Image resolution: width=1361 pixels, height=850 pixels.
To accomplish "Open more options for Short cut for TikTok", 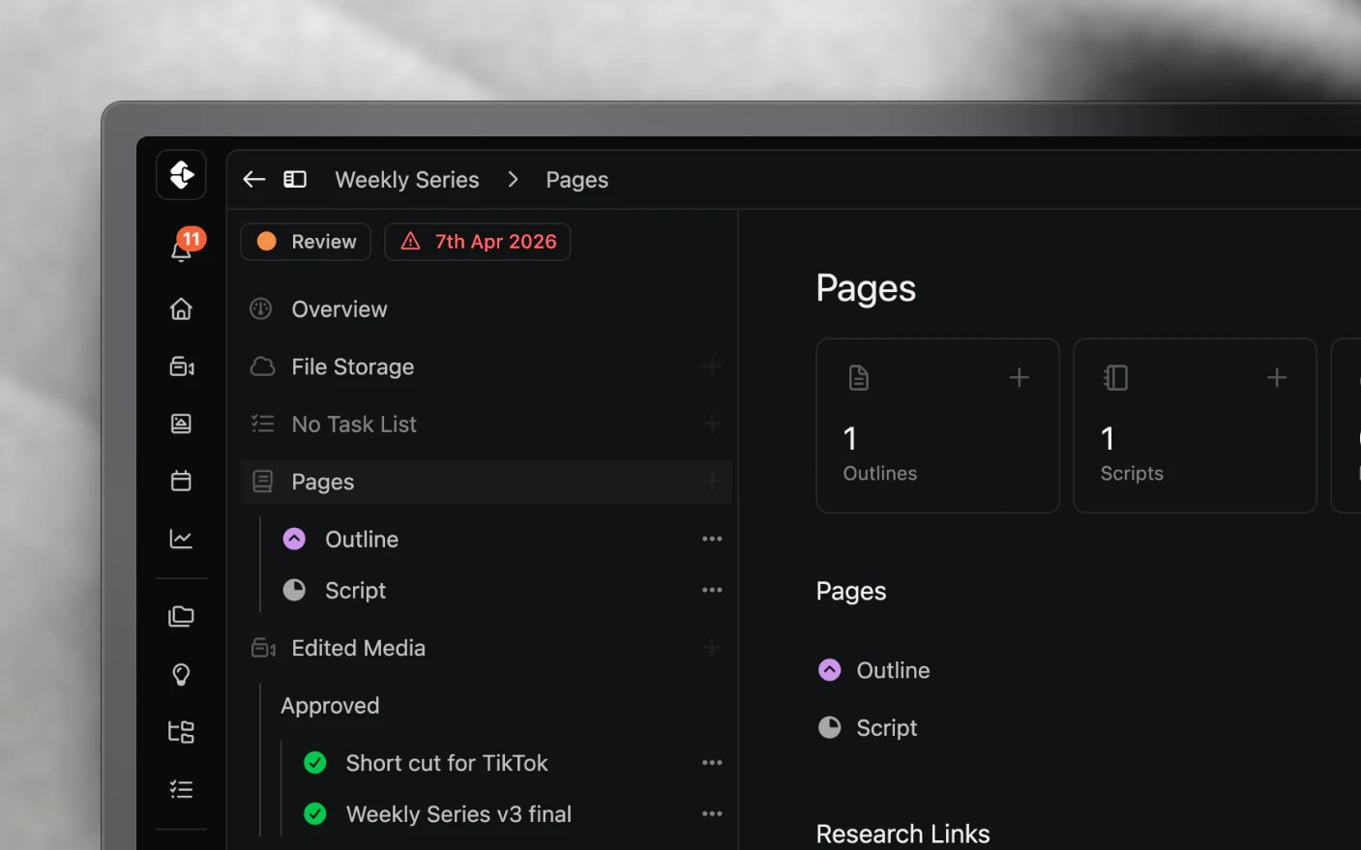I will pos(712,763).
